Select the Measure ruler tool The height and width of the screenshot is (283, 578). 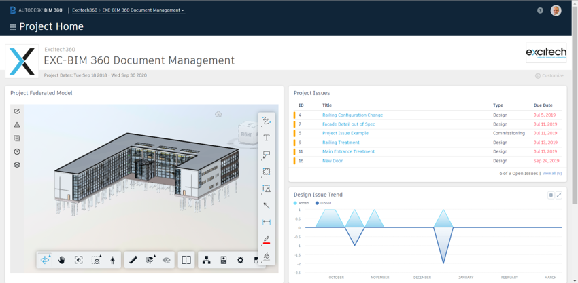[x=133, y=260]
